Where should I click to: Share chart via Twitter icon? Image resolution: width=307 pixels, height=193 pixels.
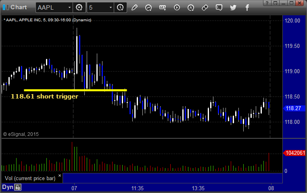point(233,8)
